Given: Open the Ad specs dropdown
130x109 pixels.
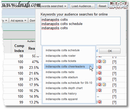Looking at the screenshot, I should [18, 20].
